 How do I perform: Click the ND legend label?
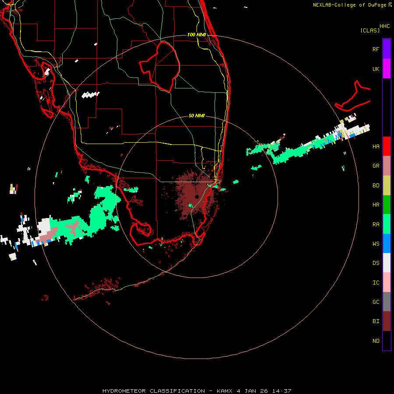coord(376,341)
